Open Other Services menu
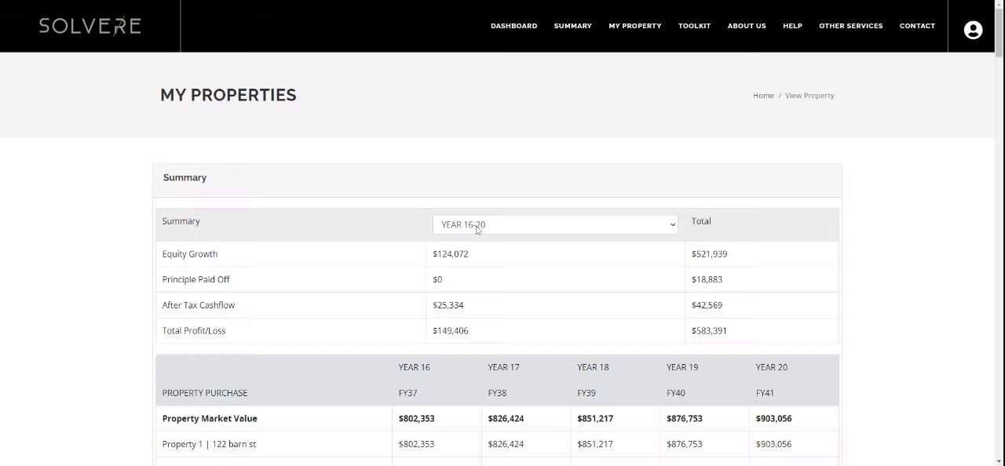Image resolution: width=1005 pixels, height=466 pixels. point(850,26)
